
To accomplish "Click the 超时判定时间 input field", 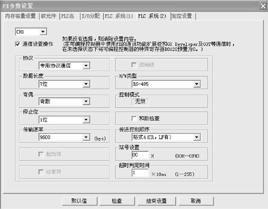I will [140, 173].
